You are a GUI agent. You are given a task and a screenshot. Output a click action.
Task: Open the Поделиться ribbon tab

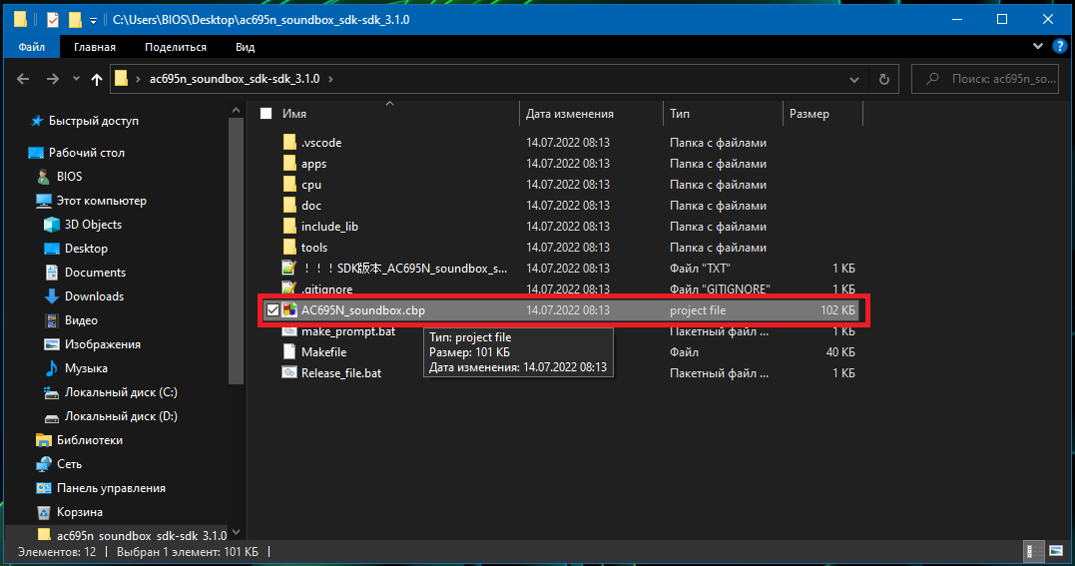[x=176, y=47]
